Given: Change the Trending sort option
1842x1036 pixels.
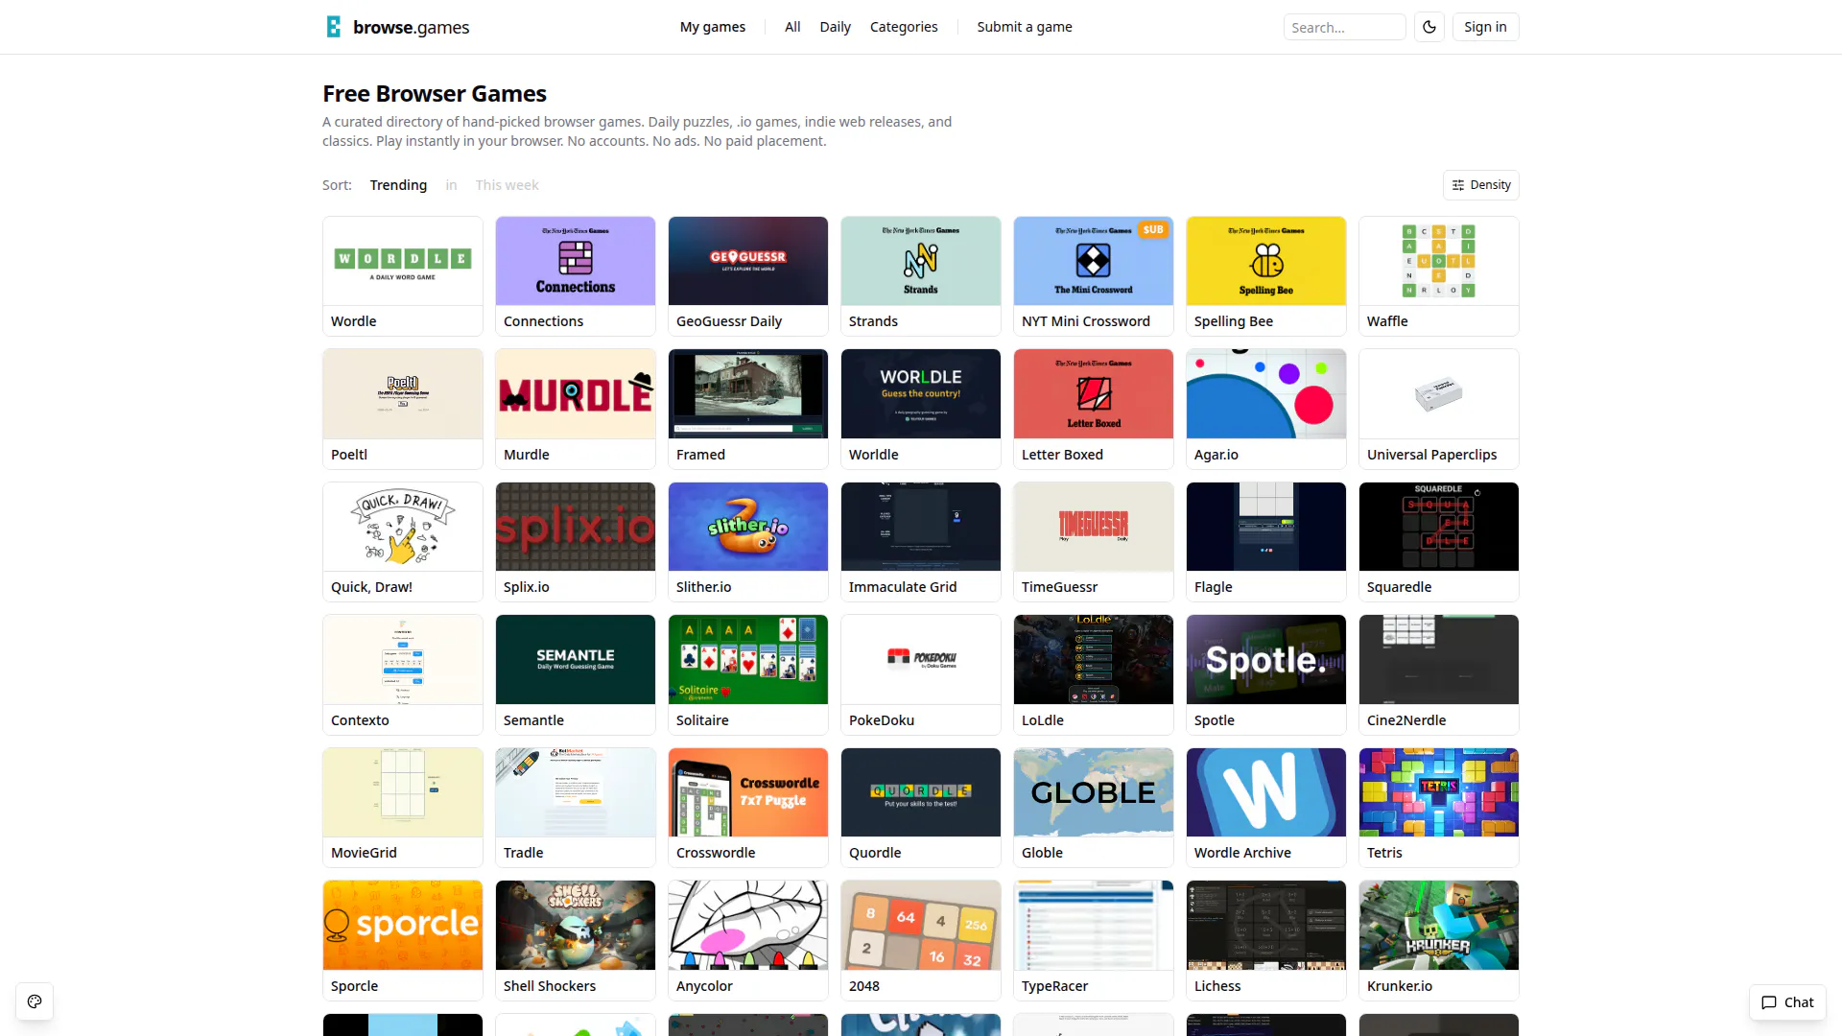Looking at the screenshot, I should [x=398, y=185].
